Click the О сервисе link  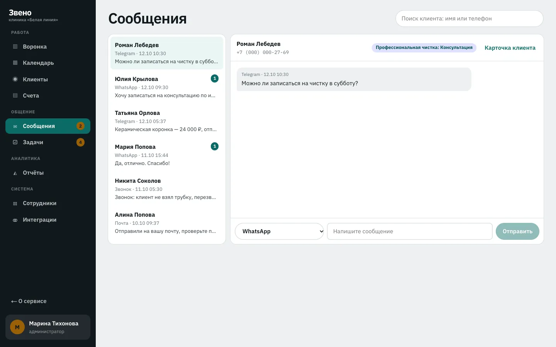(29, 301)
